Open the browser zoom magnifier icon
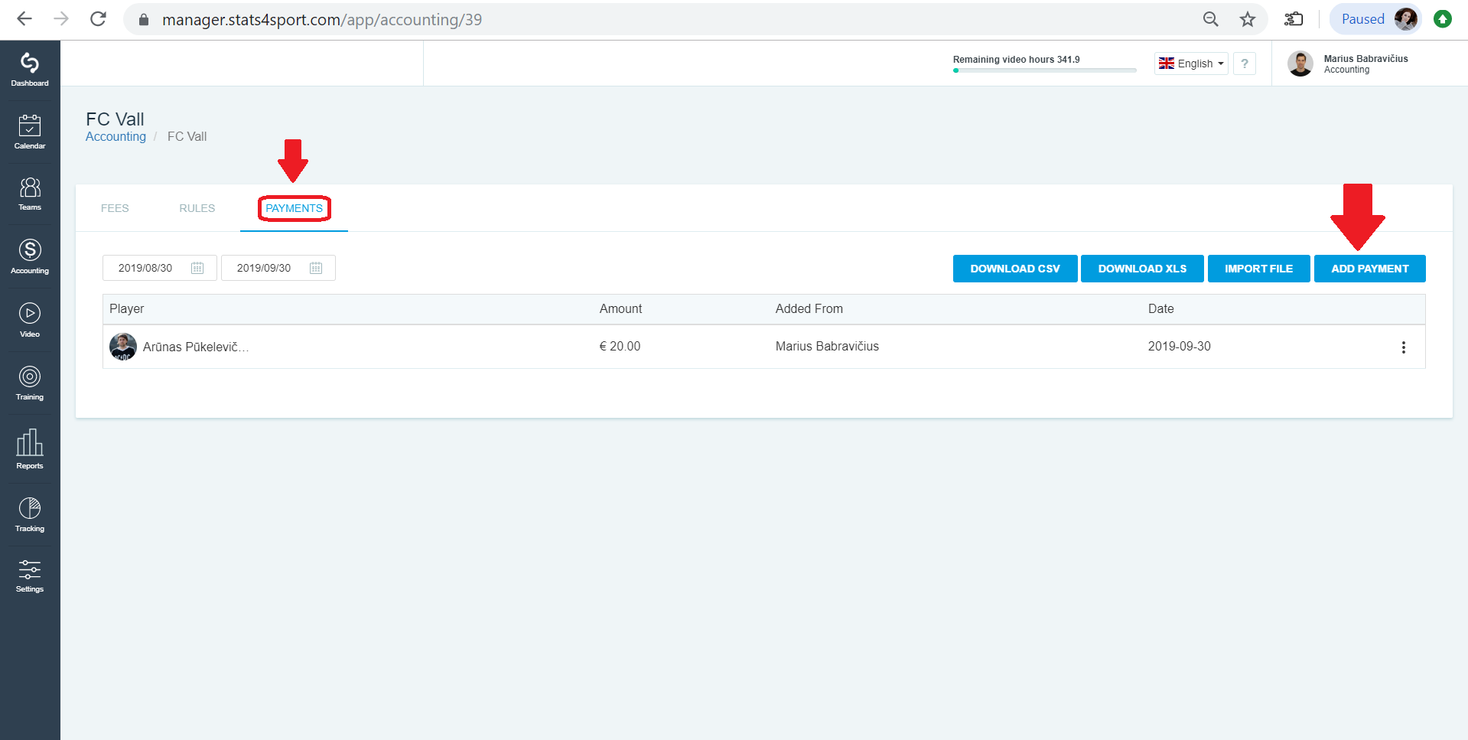 [1211, 19]
